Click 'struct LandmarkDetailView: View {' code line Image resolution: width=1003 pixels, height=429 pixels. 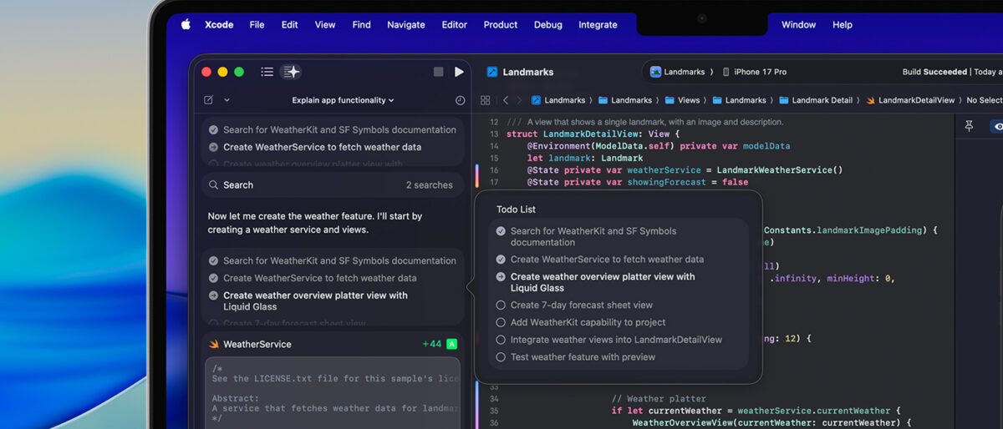pos(594,134)
